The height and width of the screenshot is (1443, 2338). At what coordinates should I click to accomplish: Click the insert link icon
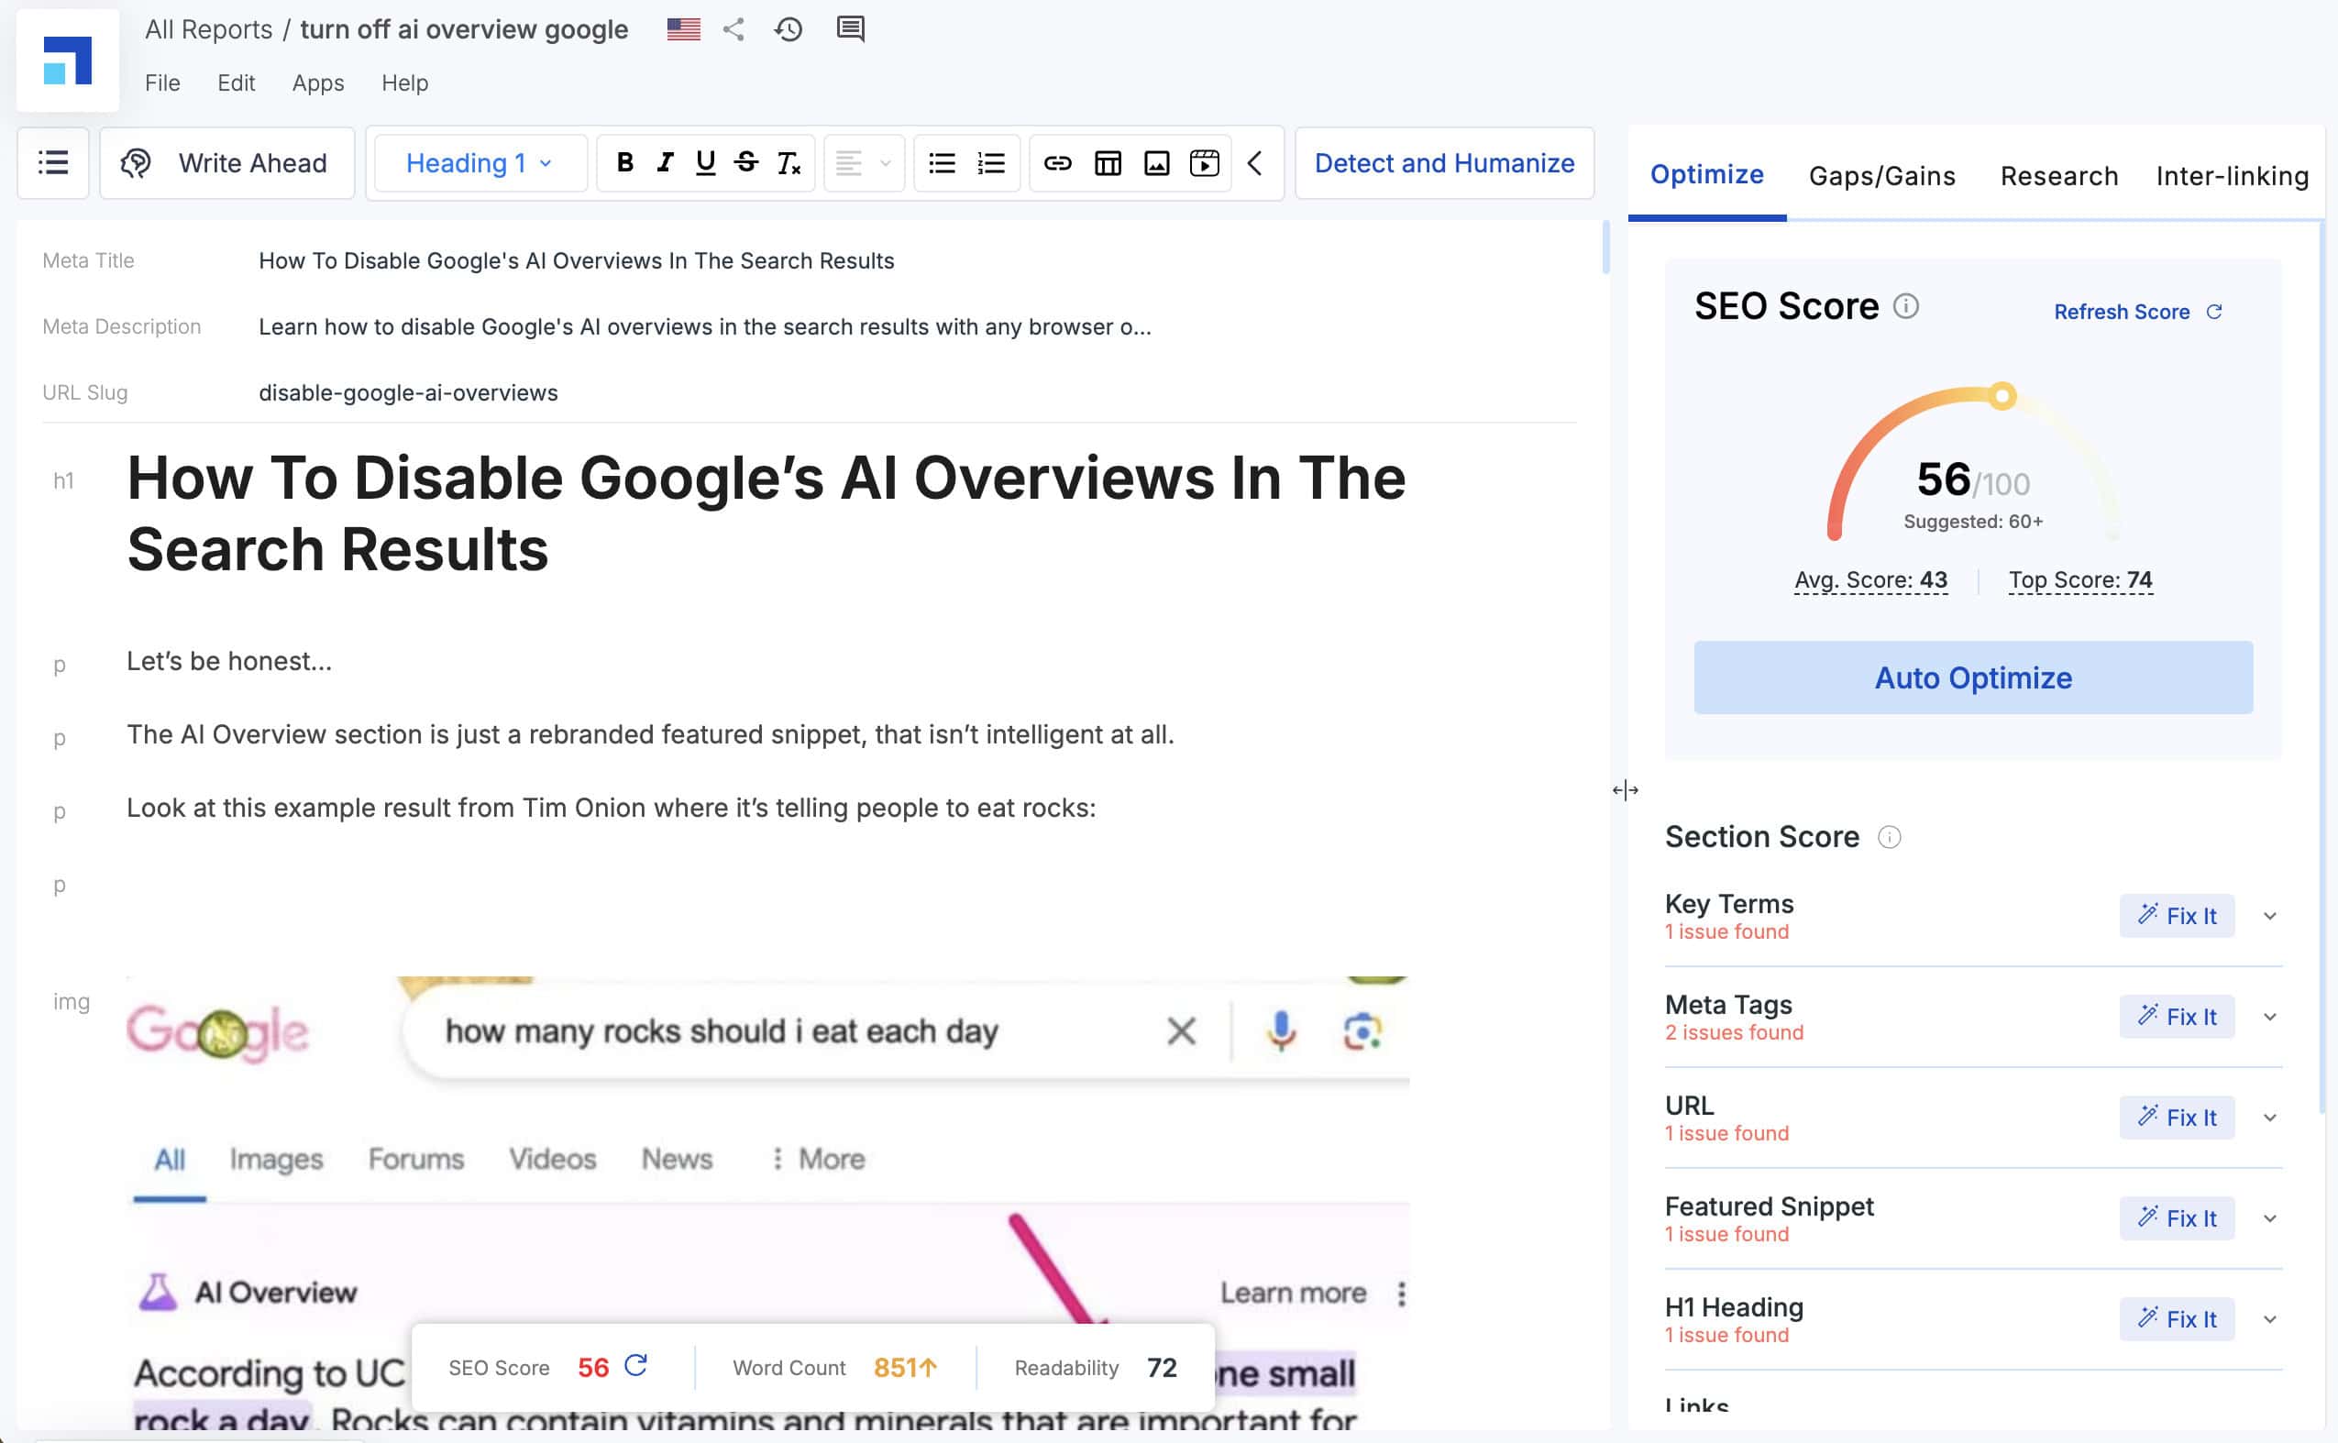(1057, 163)
